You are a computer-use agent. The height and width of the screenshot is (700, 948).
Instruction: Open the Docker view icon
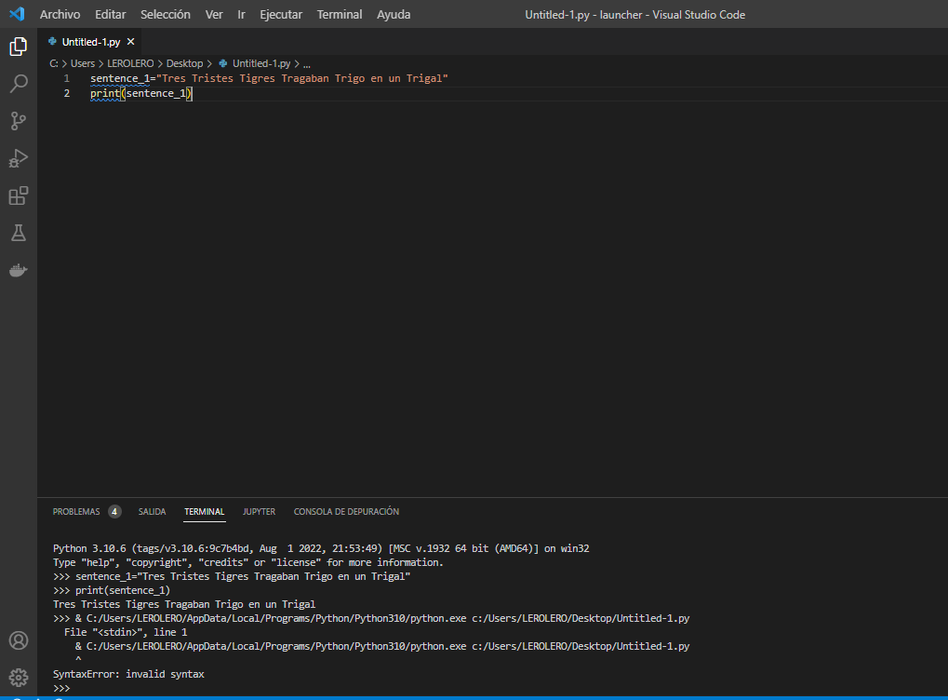[x=19, y=271]
